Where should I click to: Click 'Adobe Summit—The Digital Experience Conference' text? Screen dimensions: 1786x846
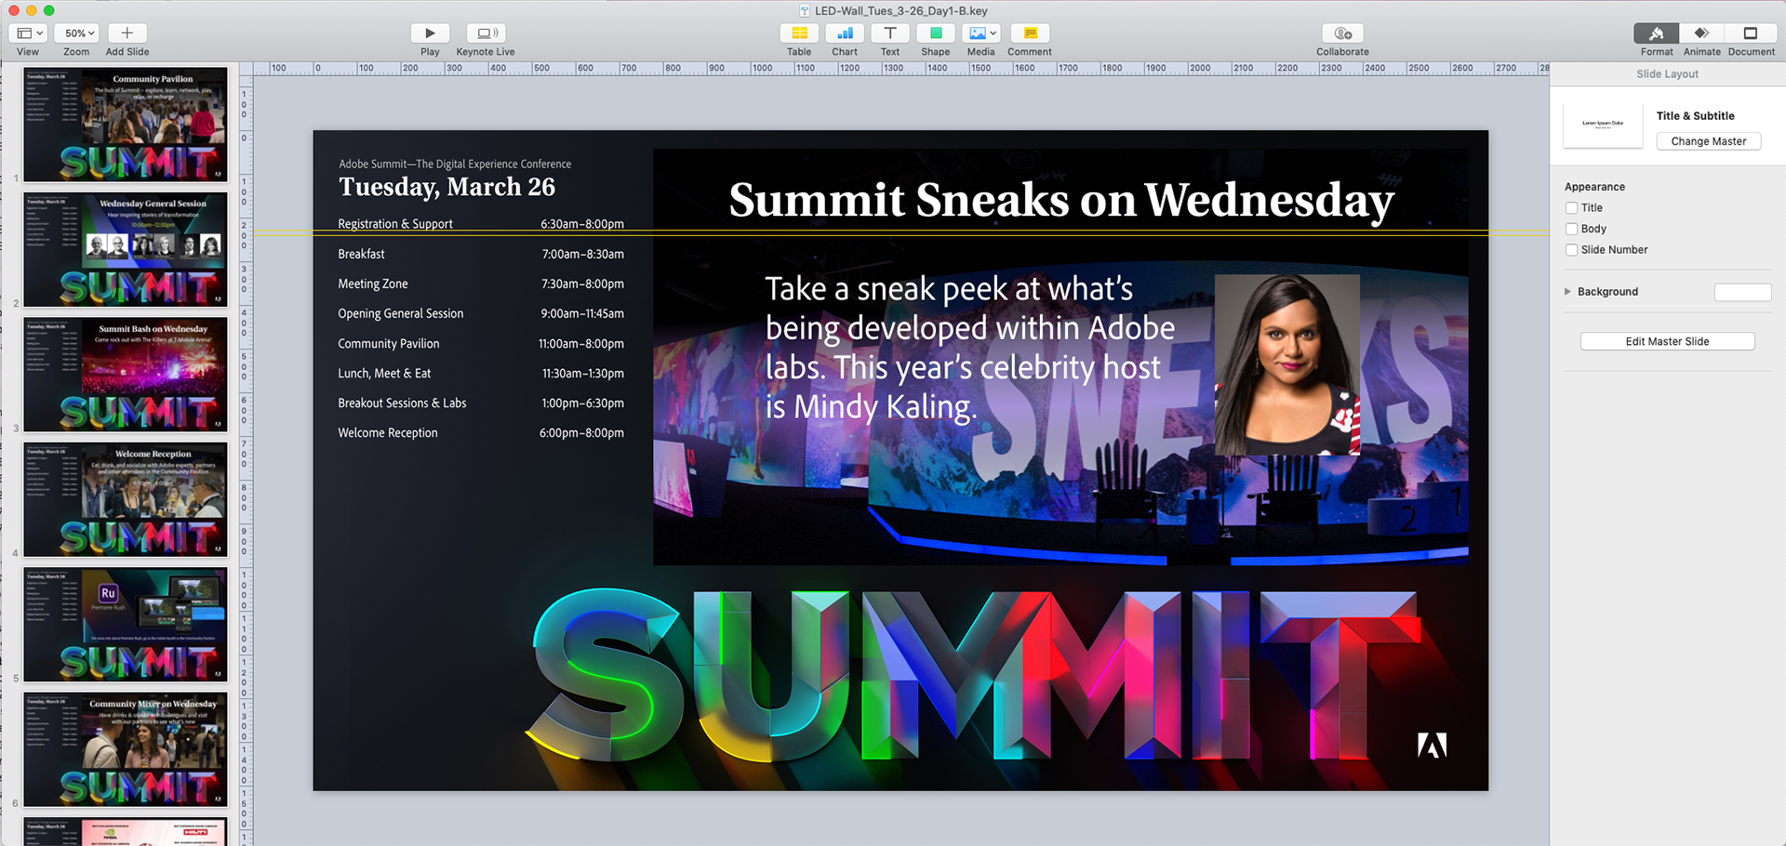[455, 164]
